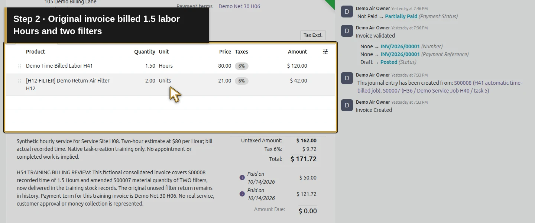Click price 80.00 cell
Image resolution: width=535 pixels, height=223 pixels.
coord(225,66)
